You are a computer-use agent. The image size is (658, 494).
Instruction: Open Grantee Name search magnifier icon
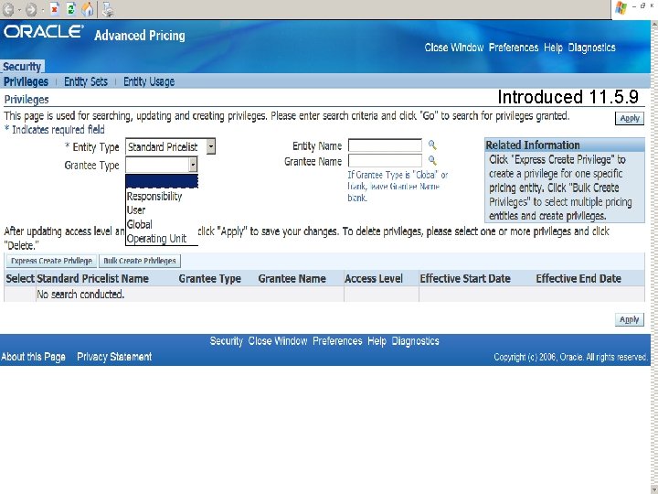coord(432,160)
